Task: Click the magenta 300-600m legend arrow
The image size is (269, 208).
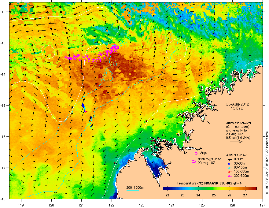Action: [230, 176]
